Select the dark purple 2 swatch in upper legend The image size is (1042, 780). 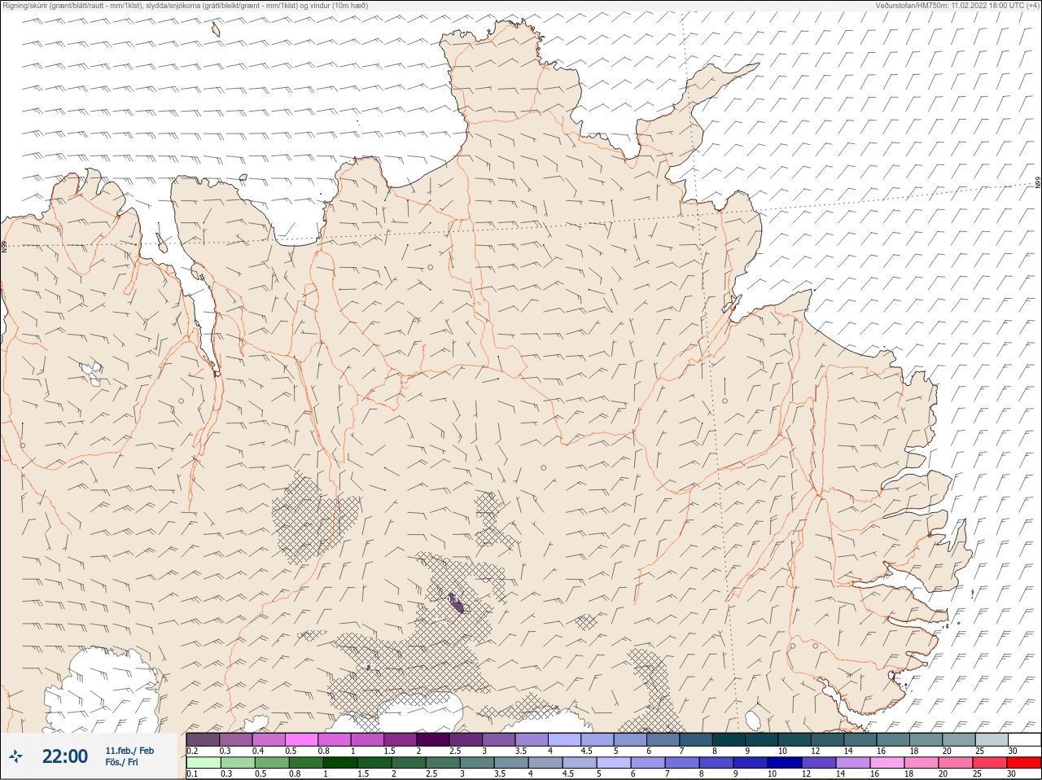click(x=433, y=739)
